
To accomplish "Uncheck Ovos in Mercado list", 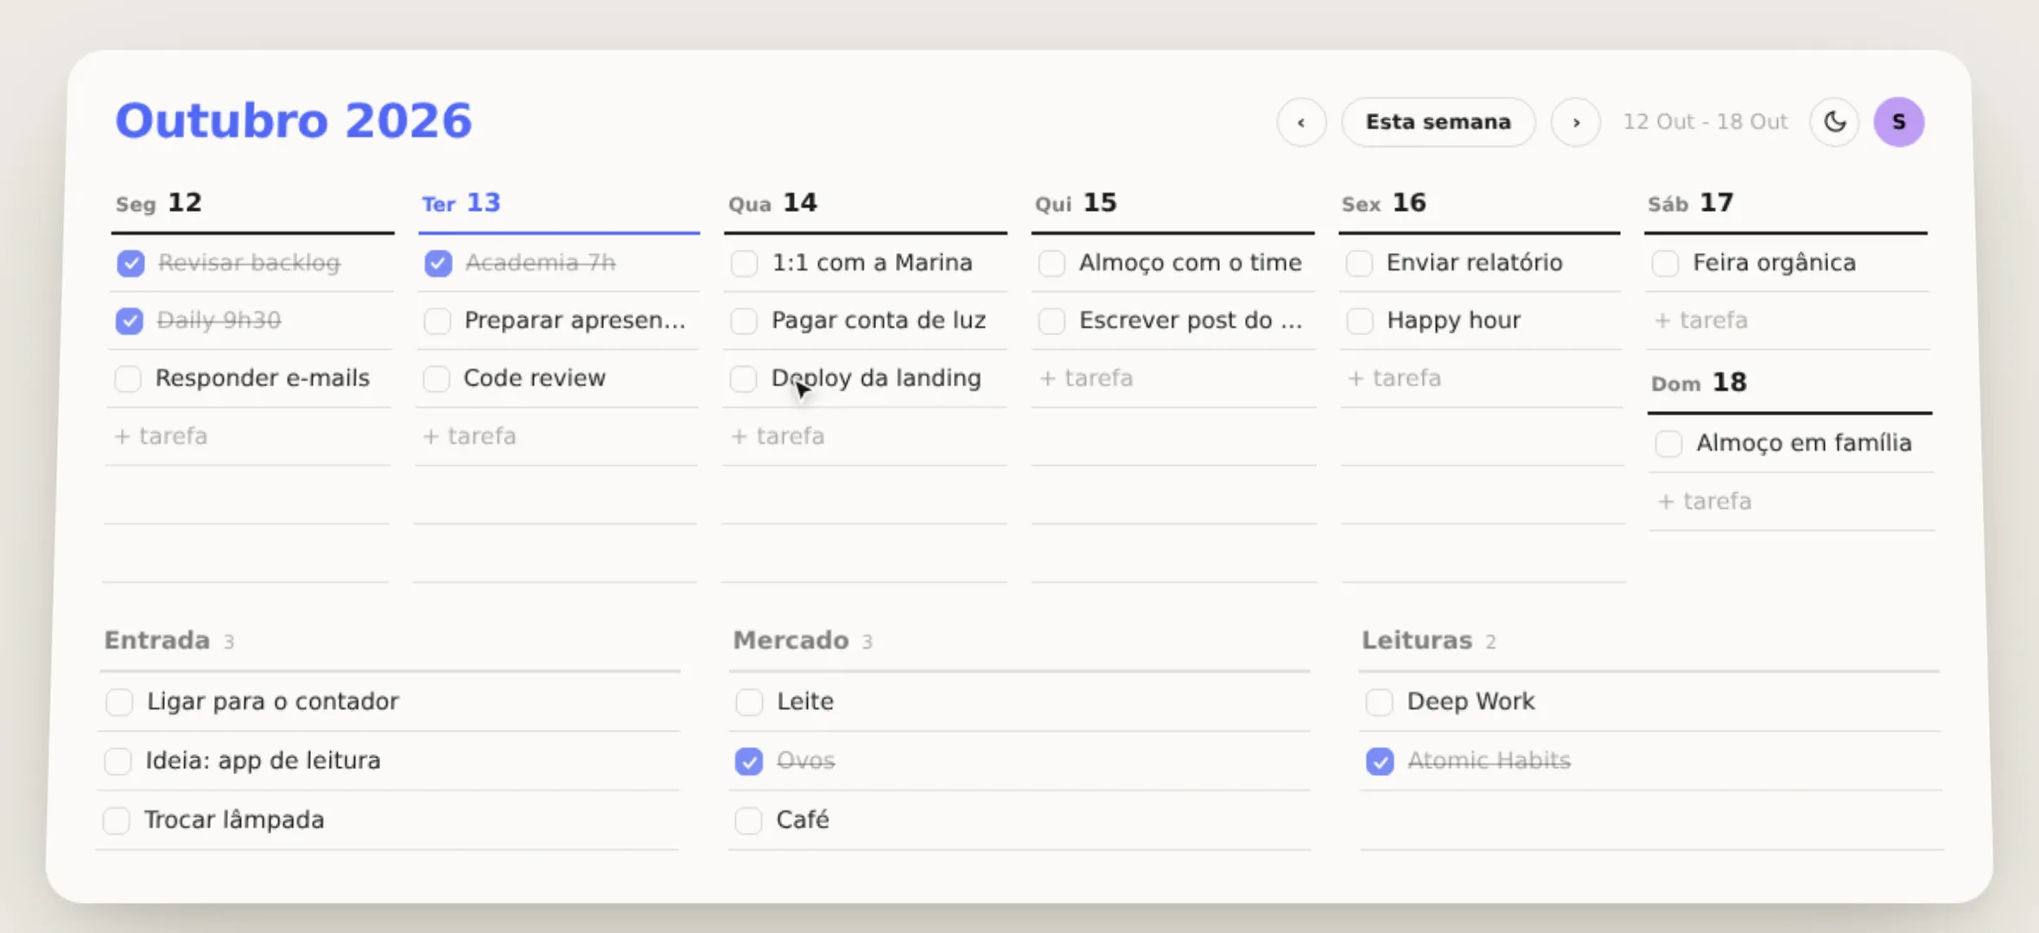I will point(748,761).
